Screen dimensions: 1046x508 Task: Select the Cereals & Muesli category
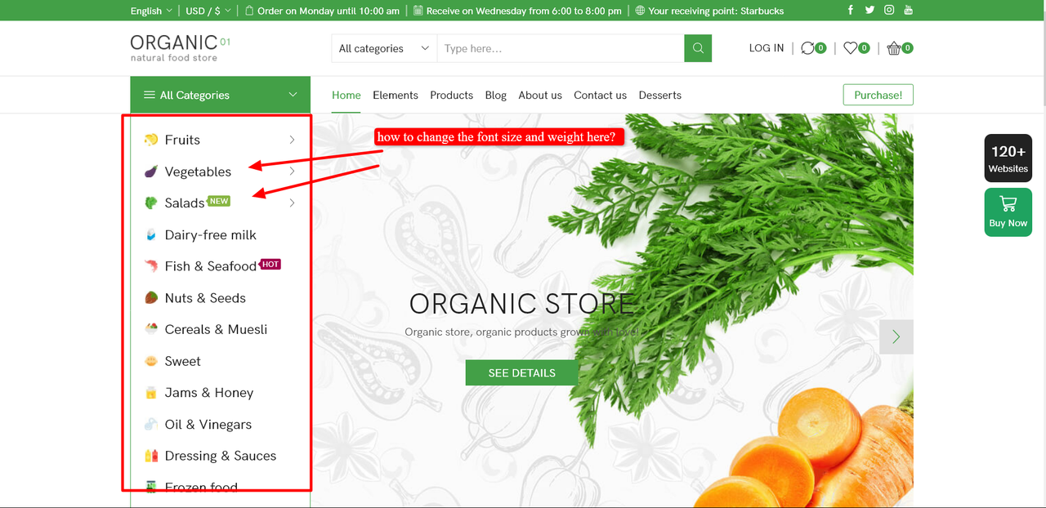click(x=216, y=329)
